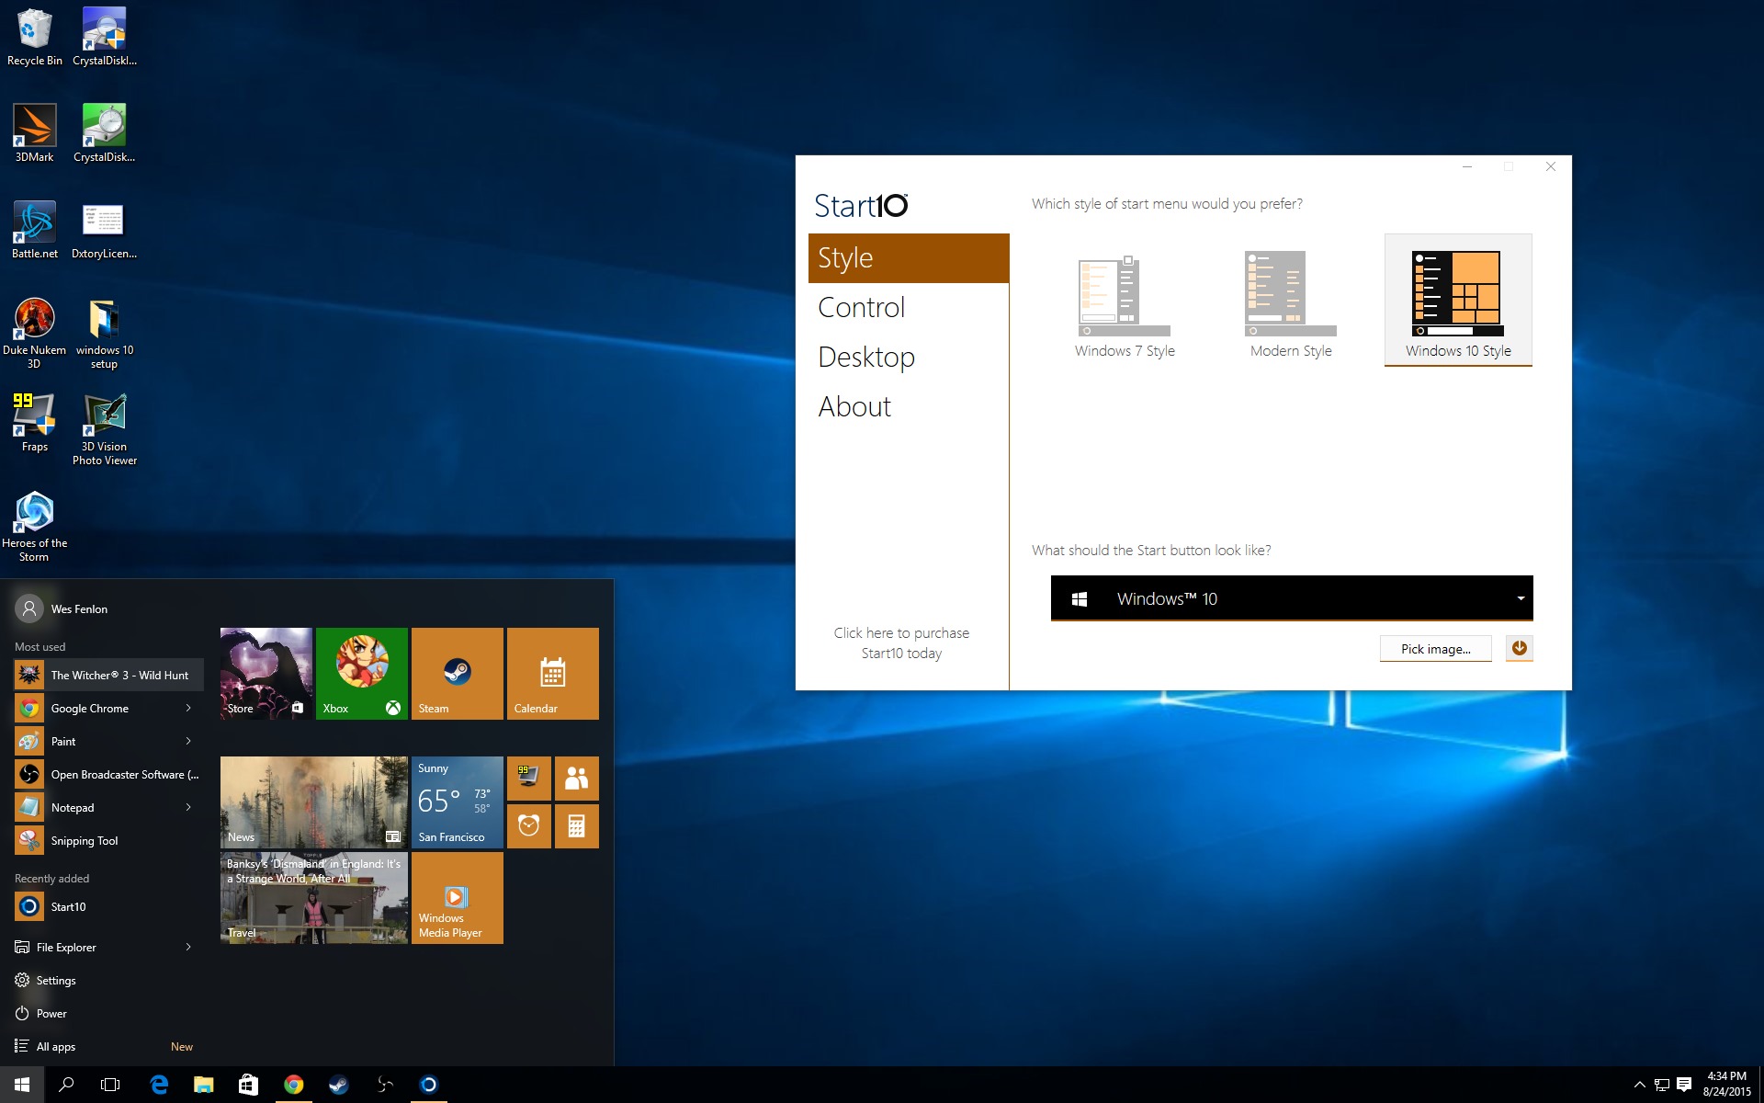Viewport: 1764px width, 1103px height.
Task: Open the Desktop settings tab
Action: [865, 357]
